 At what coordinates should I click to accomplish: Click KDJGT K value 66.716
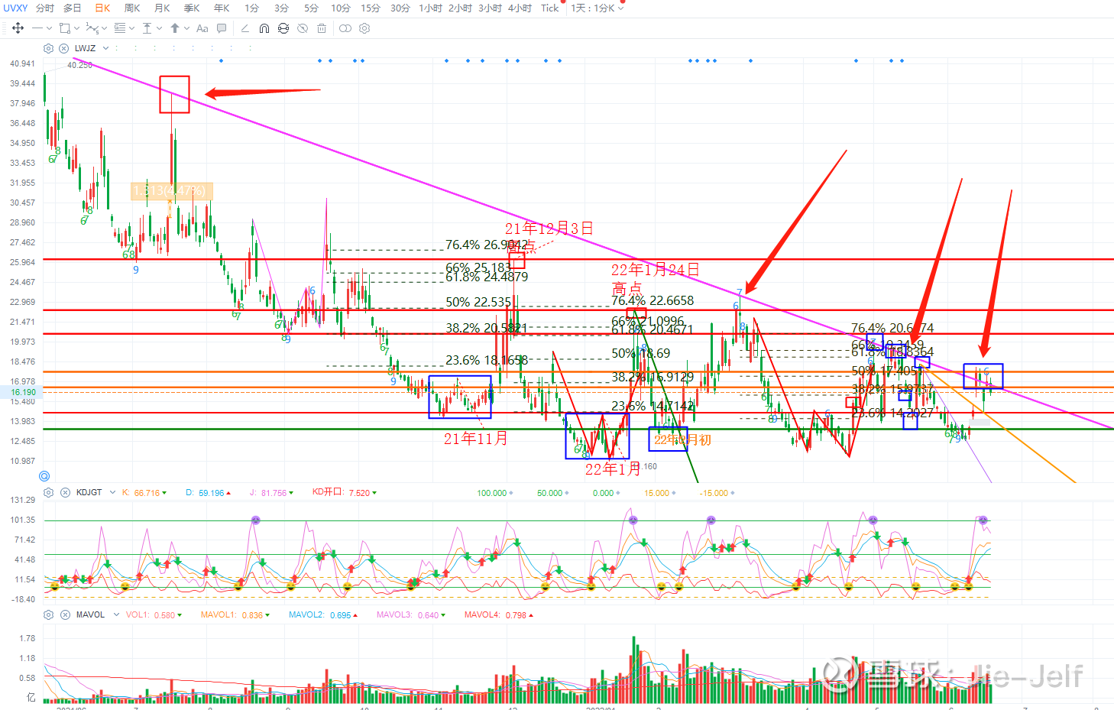point(147,493)
